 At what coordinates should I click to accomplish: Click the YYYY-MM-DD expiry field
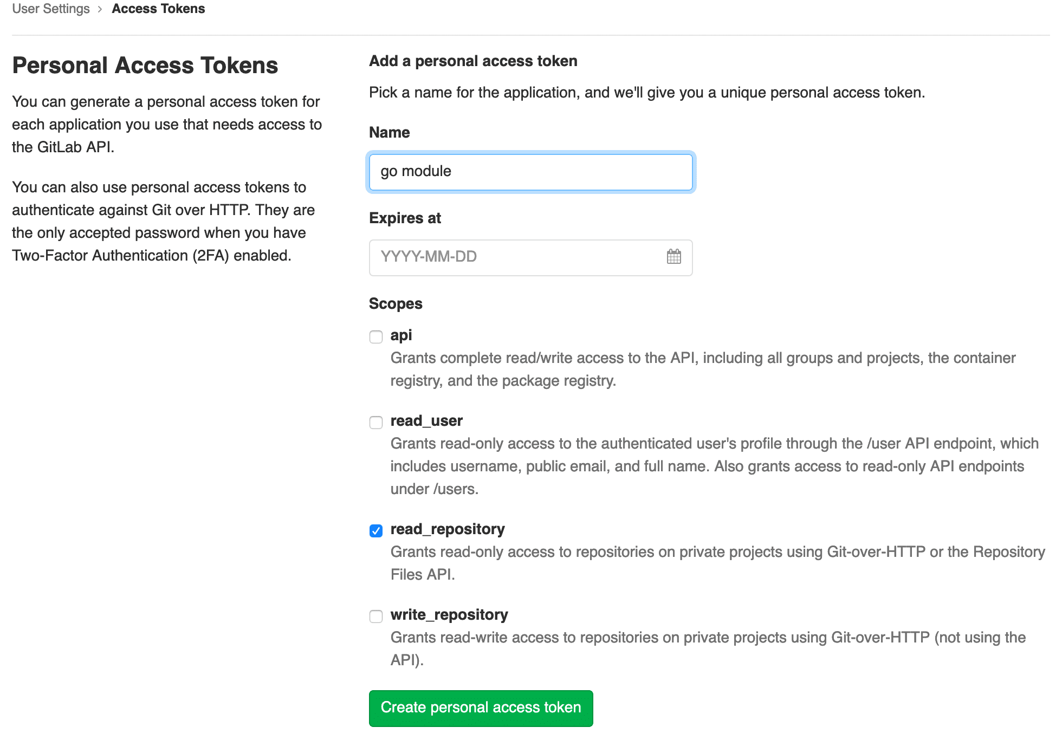tap(515, 257)
